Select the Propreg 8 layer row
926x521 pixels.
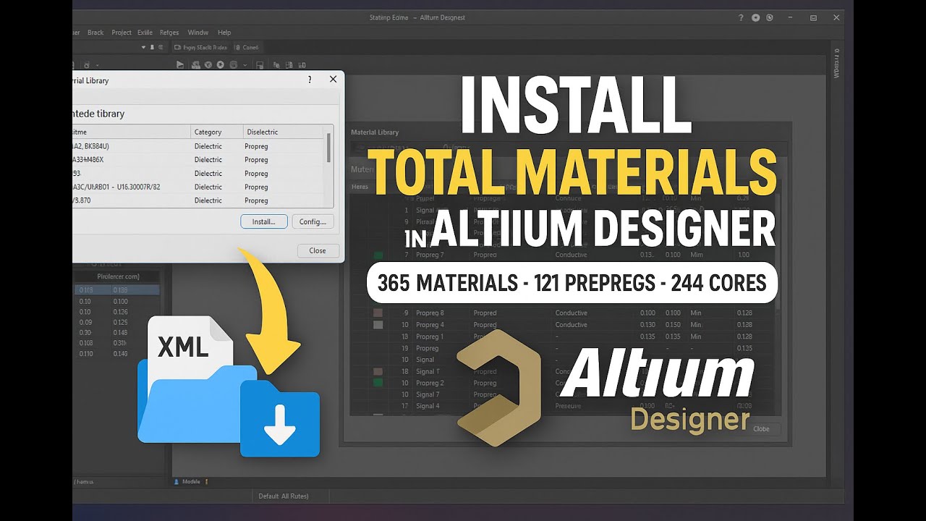click(x=562, y=313)
